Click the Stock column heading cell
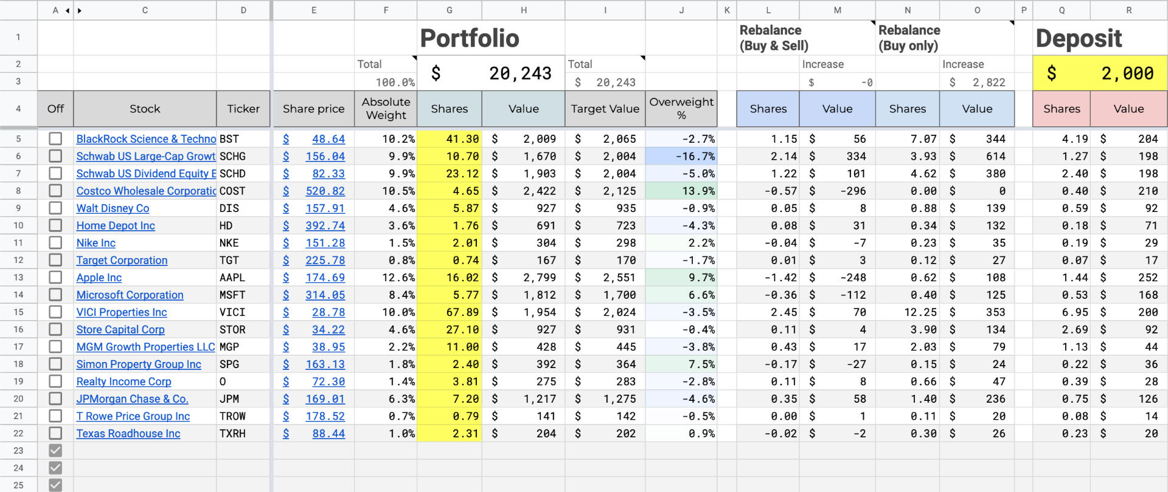This screenshot has height=492, width=1168. [x=145, y=109]
